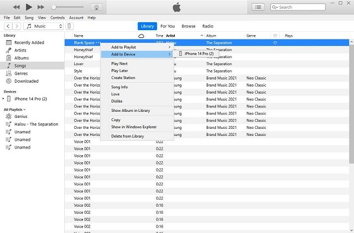The width and height of the screenshot is (354, 233).
Task: Choose Play Next in context menu
Action: click(137, 64)
